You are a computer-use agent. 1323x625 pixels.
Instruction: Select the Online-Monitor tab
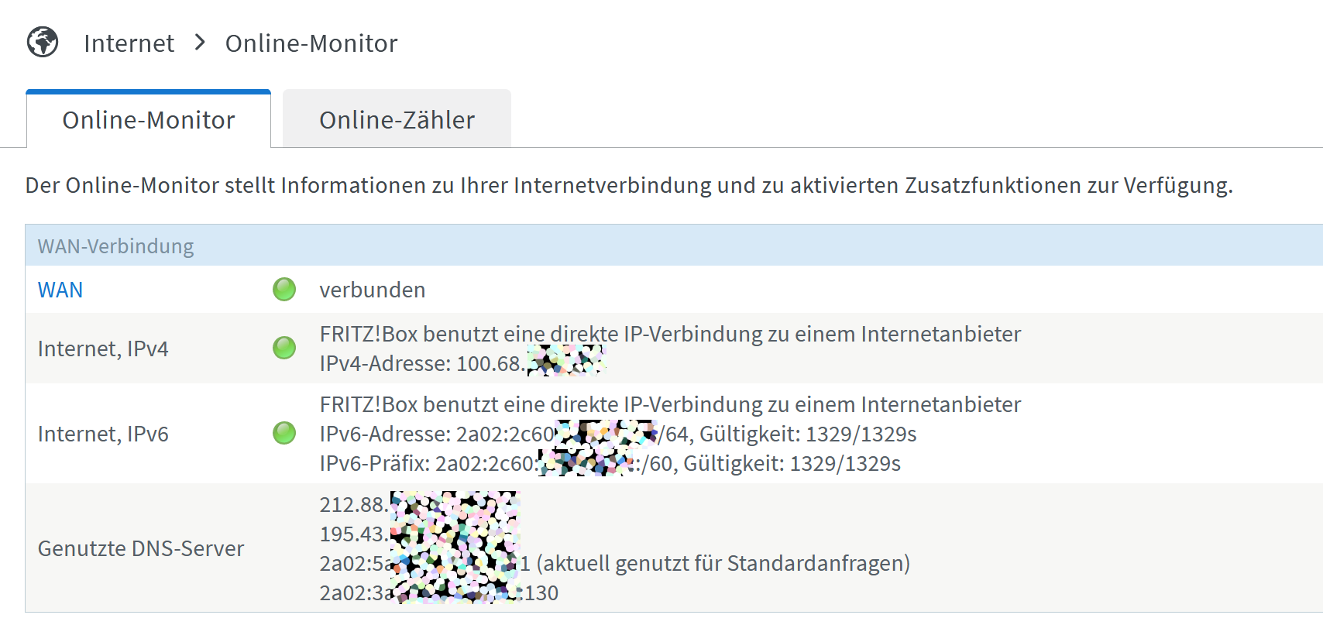tap(149, 119)
